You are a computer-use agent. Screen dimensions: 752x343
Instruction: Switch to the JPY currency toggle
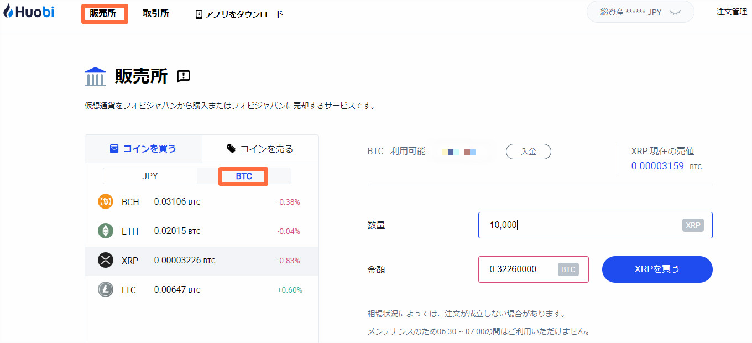coord(150,176)
